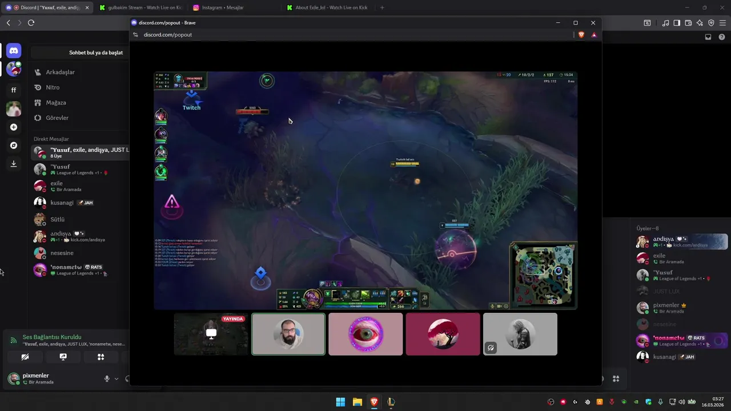The image size is (731, 411).
Task: Open Mağaza (Shop) page
Action: 79,103
